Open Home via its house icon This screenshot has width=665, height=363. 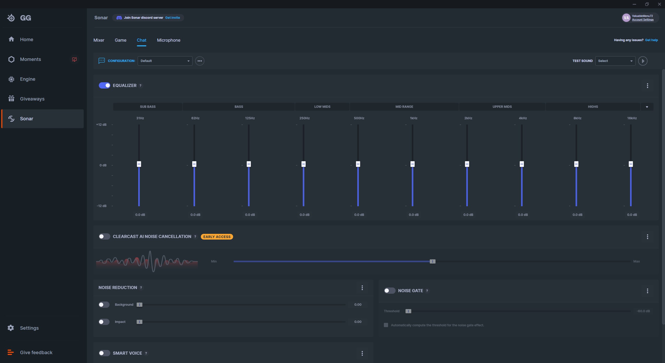click(11, 39)
